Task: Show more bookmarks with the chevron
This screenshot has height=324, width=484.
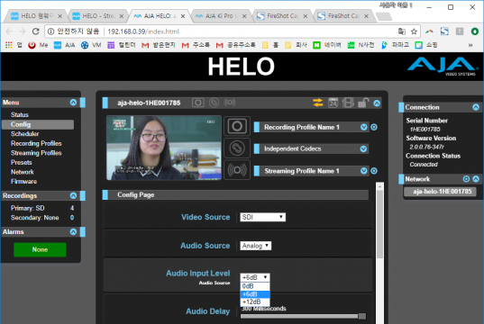Action: click(x=470, y=45)
